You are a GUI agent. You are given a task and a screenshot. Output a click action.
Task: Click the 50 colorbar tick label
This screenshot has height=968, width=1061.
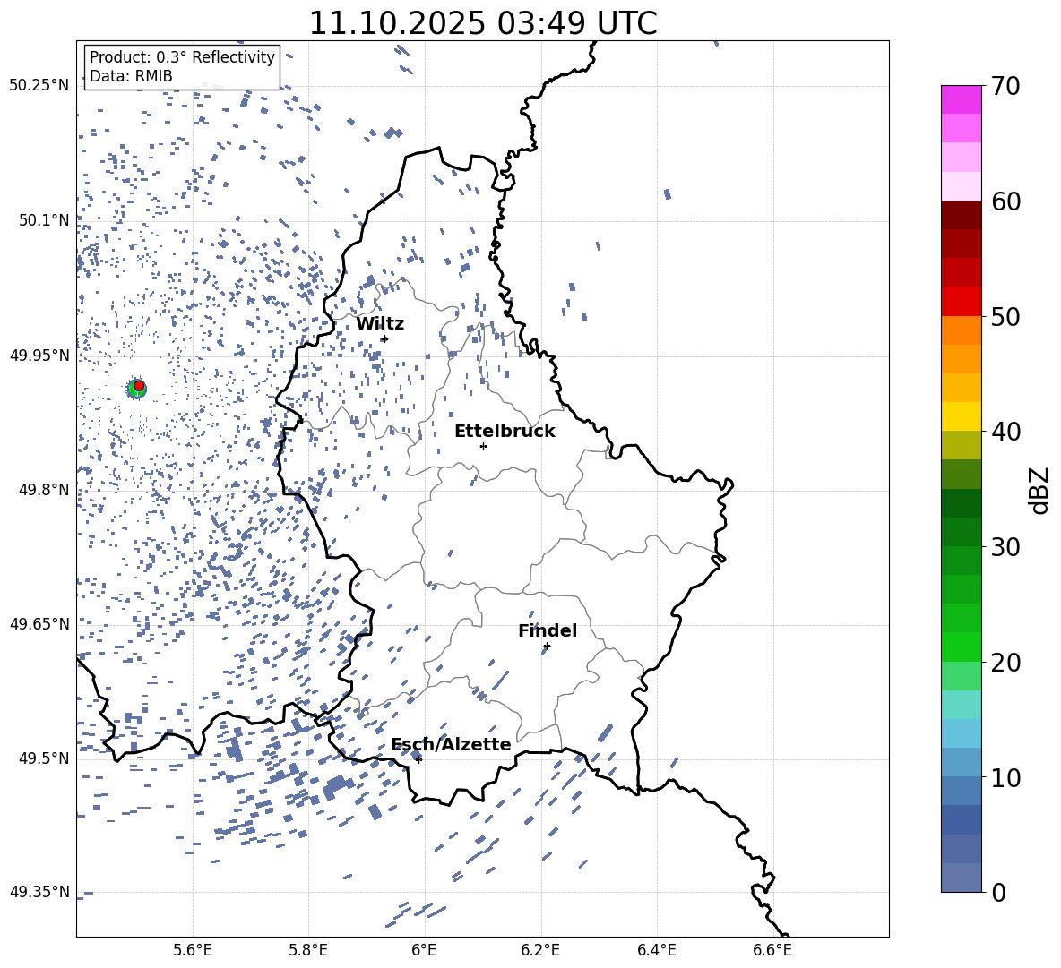tap(1005, 317)
